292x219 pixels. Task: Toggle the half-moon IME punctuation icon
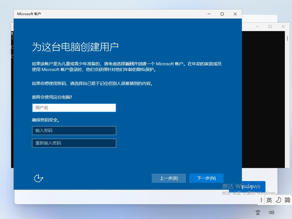(x=278, y=200)
